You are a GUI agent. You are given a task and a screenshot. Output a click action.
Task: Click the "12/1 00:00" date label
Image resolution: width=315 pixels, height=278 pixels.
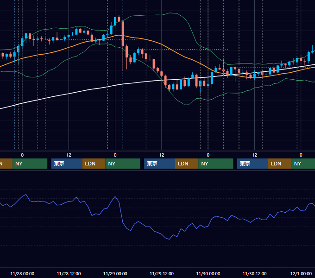(x=301, y=273)
